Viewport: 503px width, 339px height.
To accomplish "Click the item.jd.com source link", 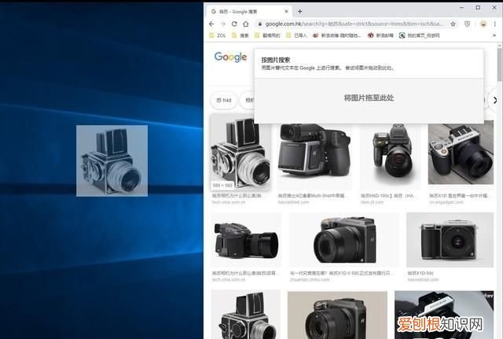I will pyautogui.click(x=372, y=202).
